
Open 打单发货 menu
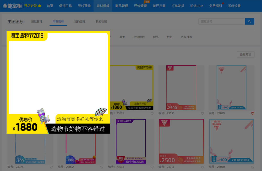coord(178,6)
